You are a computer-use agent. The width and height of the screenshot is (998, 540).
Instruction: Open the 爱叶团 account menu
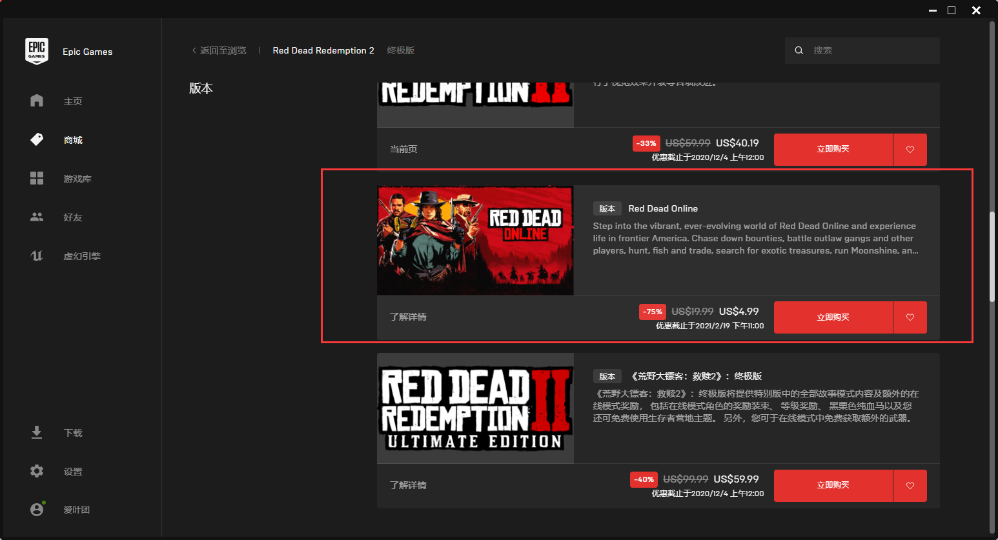(x=76, y=510)
